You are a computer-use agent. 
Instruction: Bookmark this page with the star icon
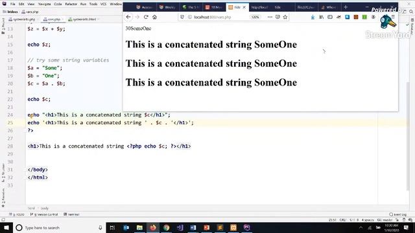pyautogui.click(x=285, y=17)
